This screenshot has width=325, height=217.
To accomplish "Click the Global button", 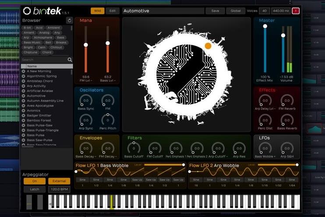I will [236, 11].
